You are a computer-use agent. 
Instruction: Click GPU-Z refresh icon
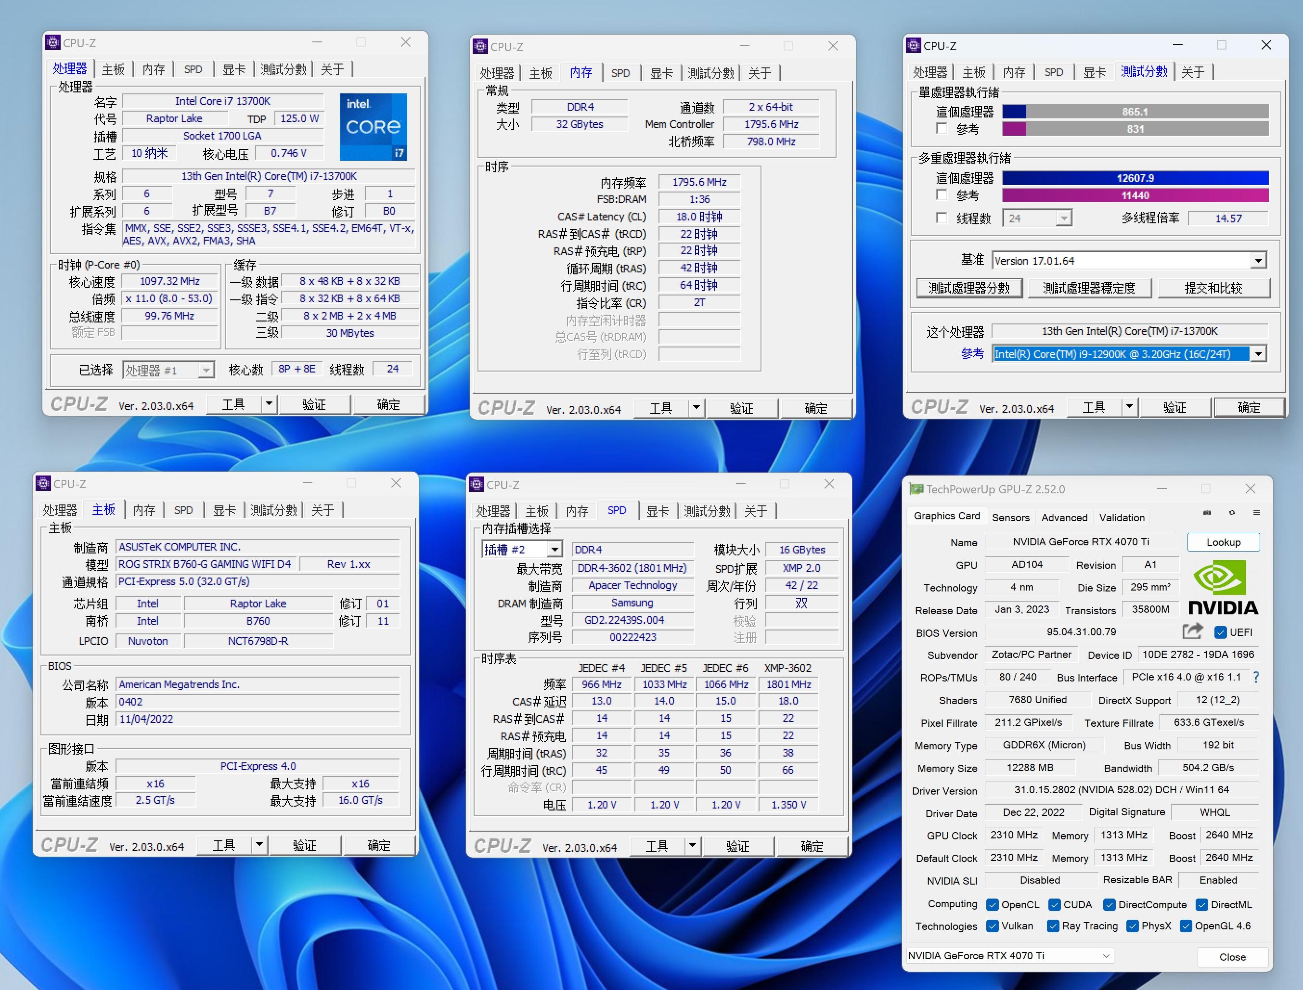1232,513
